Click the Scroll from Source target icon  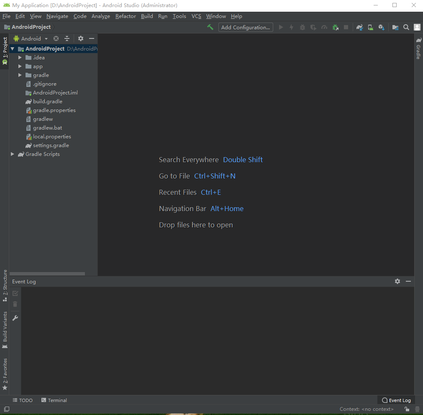pyautogui.click(x=56, y=38)
